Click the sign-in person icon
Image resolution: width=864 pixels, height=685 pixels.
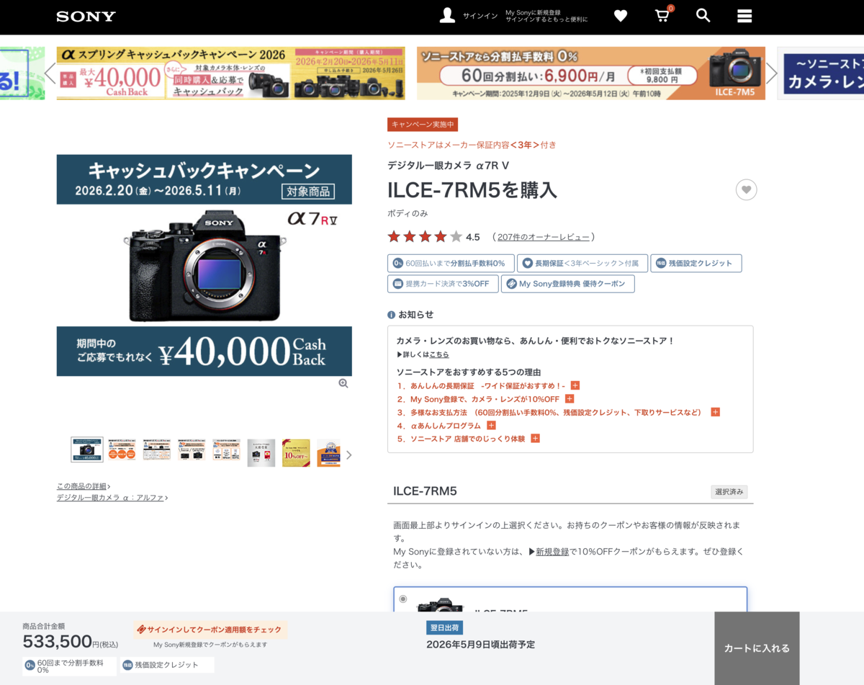coord(447,16)
